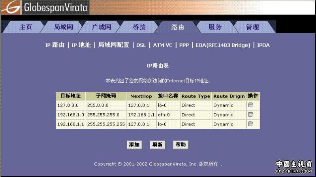
Task: Go to IP 地址 submenu link
Action: (81, 45)
